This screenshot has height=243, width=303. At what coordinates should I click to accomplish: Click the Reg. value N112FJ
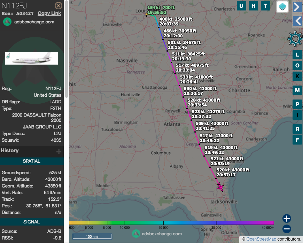[53, 89]
